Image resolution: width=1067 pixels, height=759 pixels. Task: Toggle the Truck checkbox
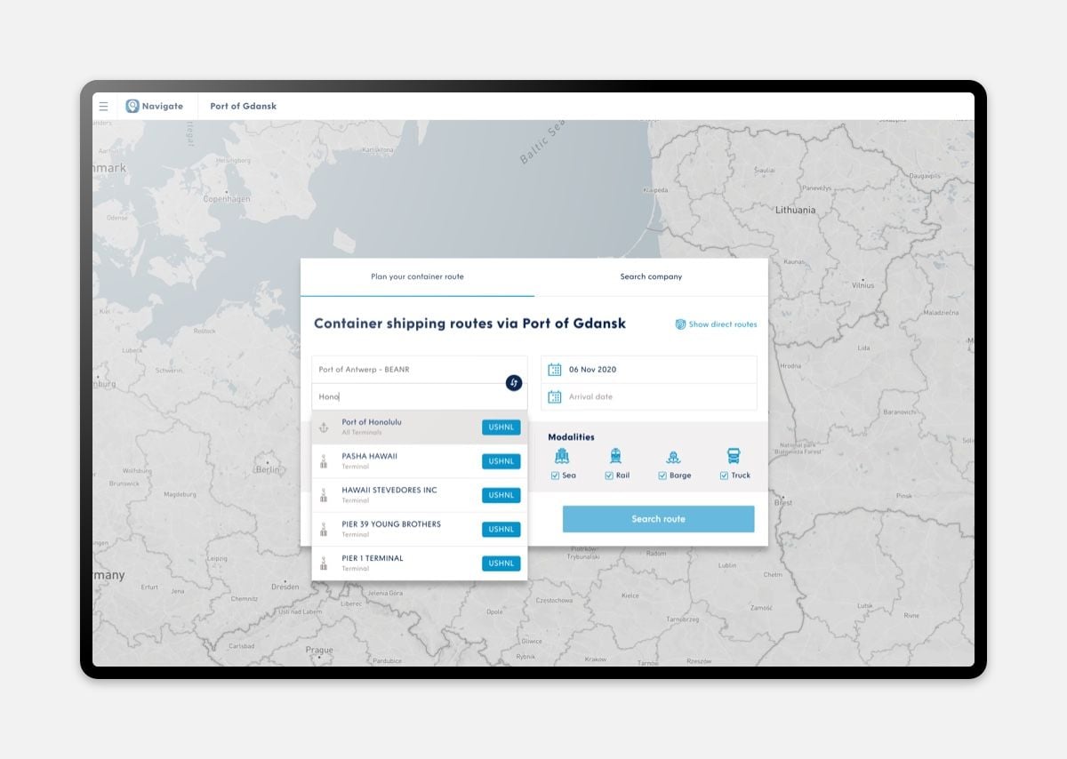coord(724,475)
